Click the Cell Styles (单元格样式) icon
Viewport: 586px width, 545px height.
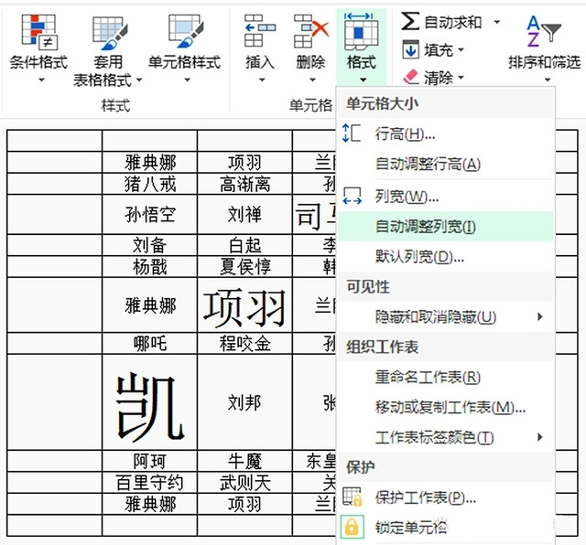point(184,33)
